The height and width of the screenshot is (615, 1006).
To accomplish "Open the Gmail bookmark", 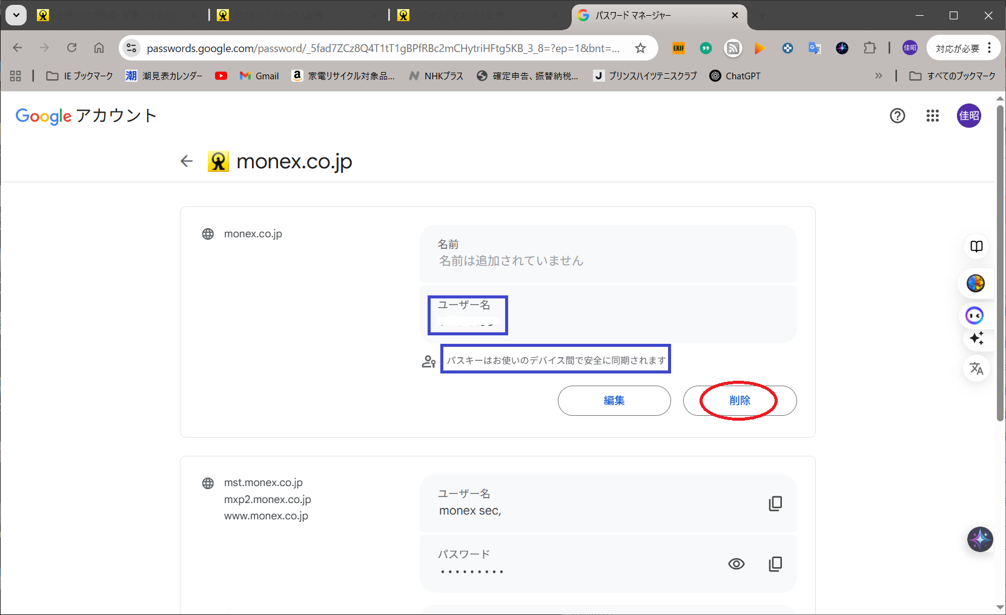I will click(x=259, y=76).
